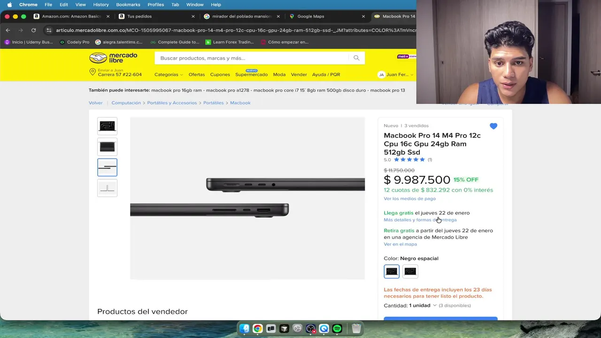Screen dimensions: 601x338
Task: Click Cupones in navigation
Action: point(220,75)
